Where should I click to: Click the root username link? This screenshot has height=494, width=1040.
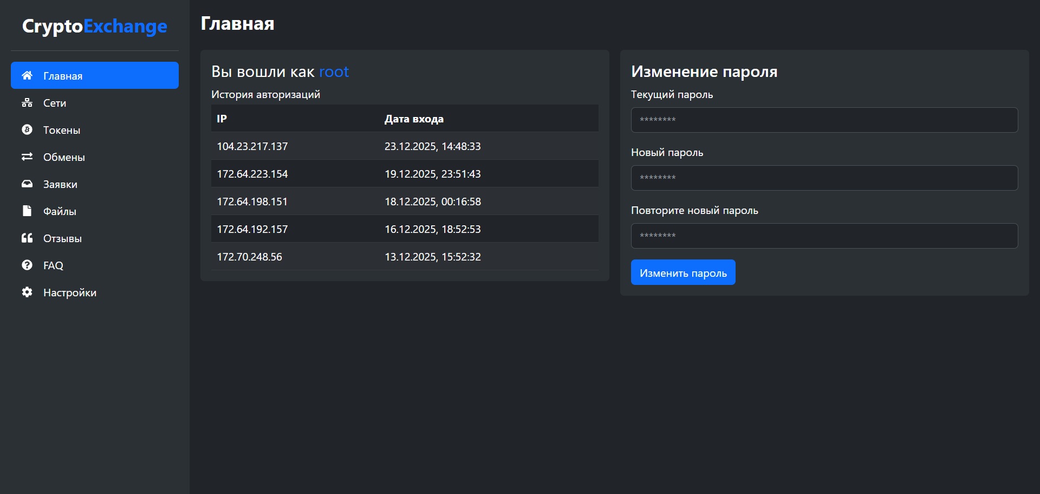(334, 71)
